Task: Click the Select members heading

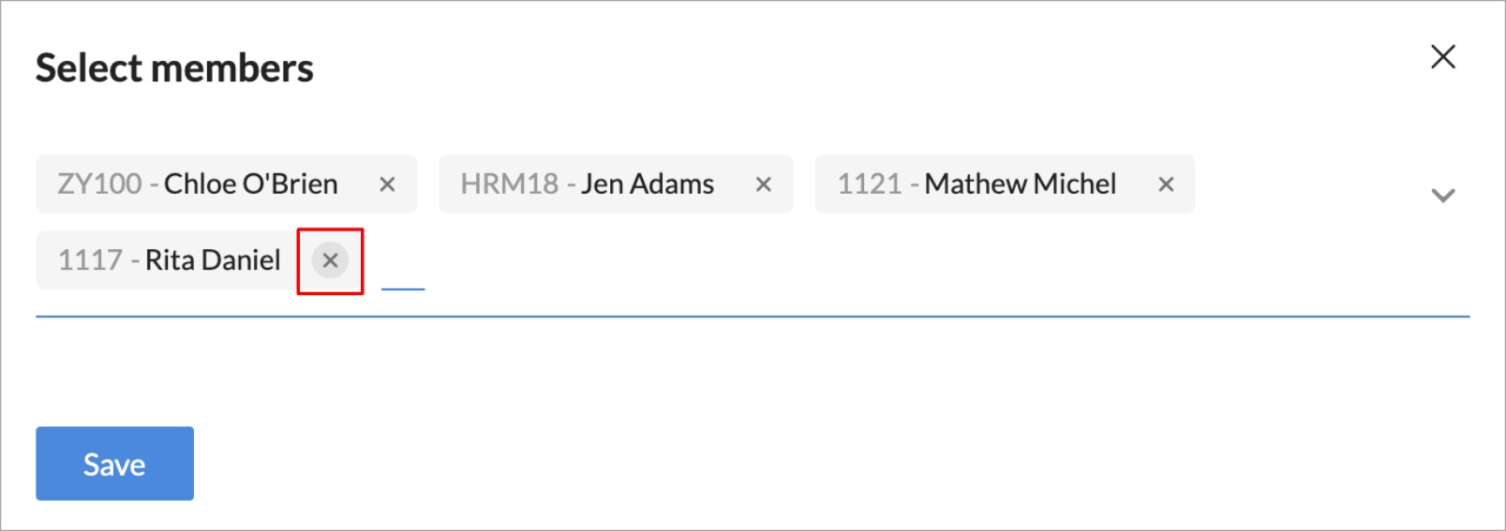Action: [x=174, y=68]
